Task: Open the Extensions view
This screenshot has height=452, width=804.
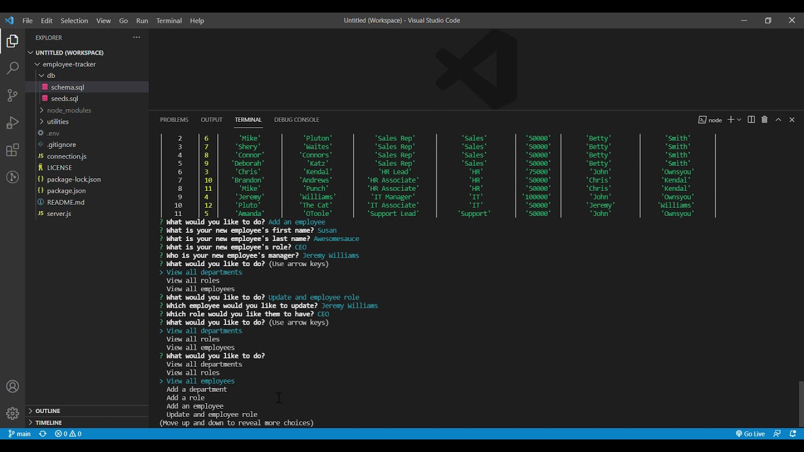Action: pos(13,151)
